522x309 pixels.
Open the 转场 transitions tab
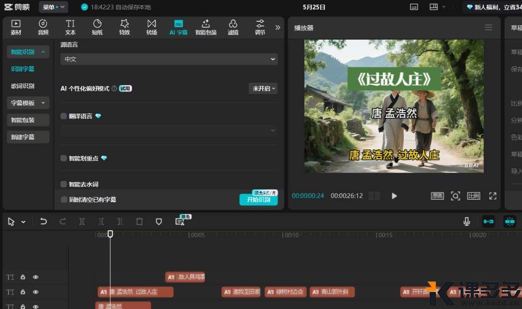click(x=152, y=27)
